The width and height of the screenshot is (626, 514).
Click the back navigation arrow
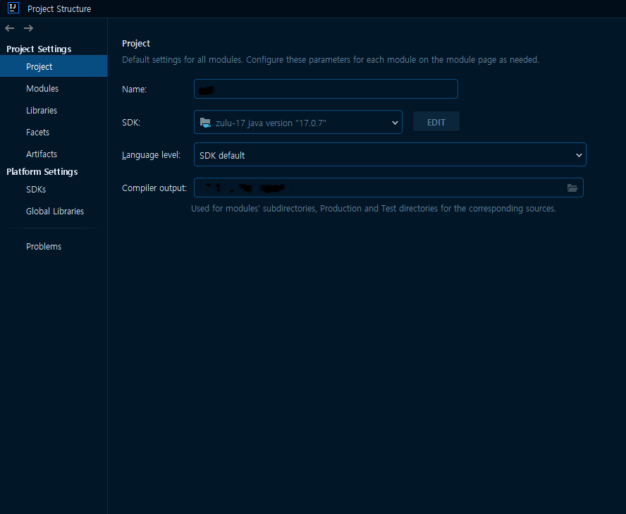(x=10, y=28)
